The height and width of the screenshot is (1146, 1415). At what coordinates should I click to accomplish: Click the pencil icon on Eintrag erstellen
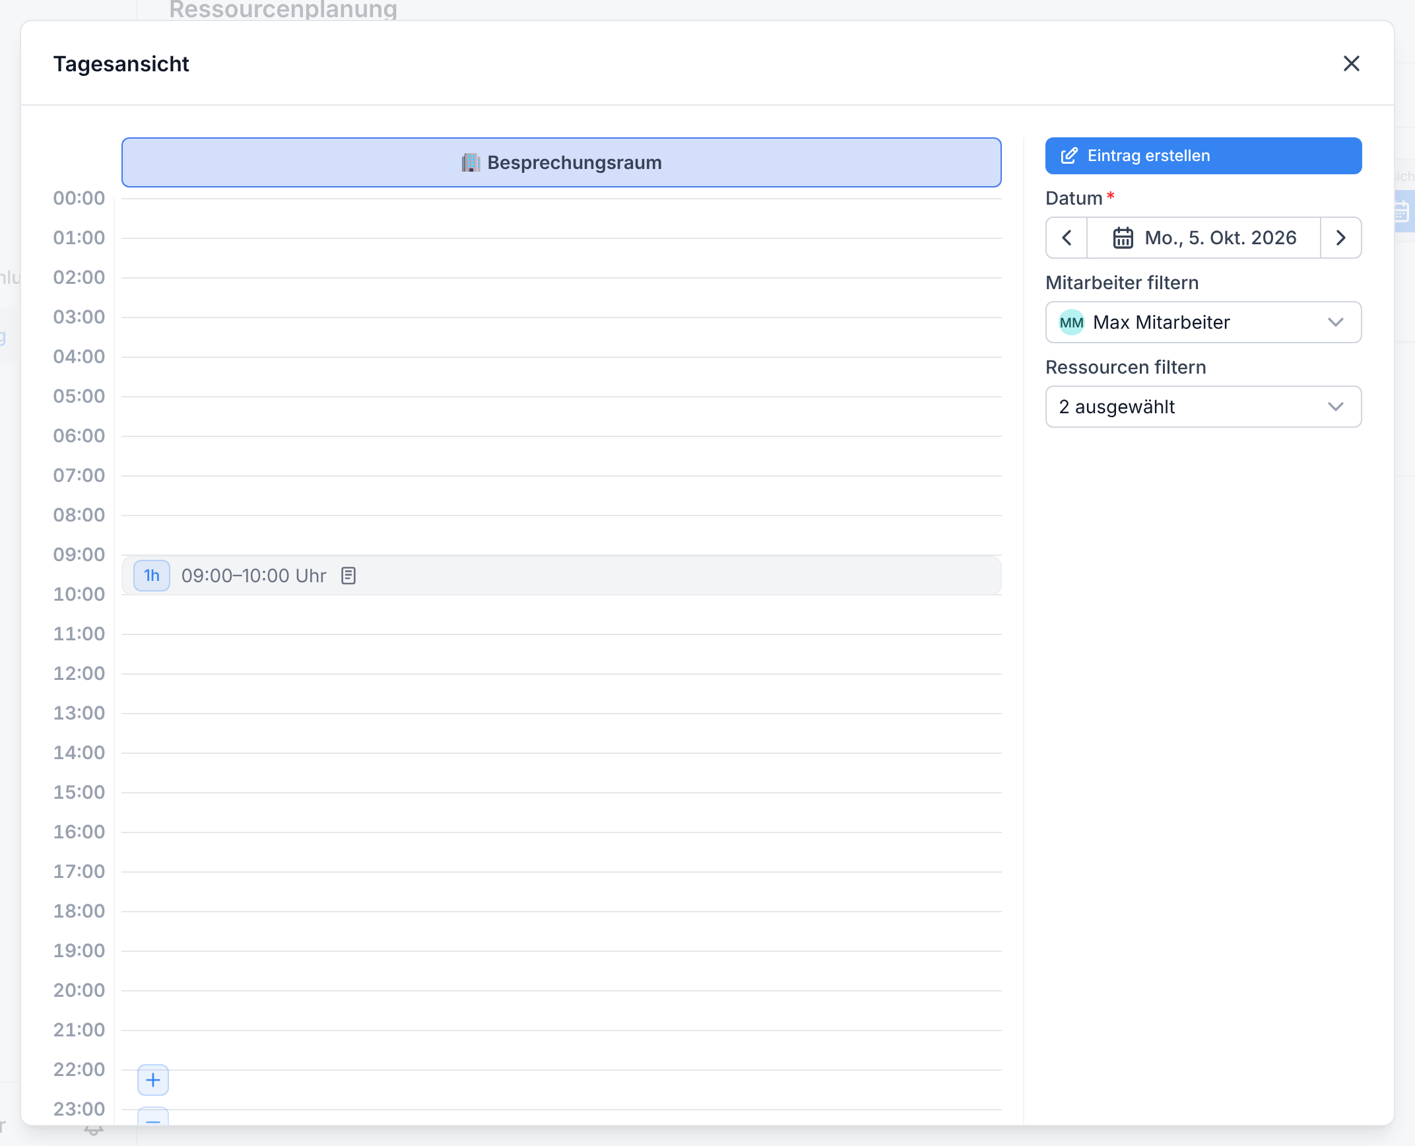pos(1069,156)
